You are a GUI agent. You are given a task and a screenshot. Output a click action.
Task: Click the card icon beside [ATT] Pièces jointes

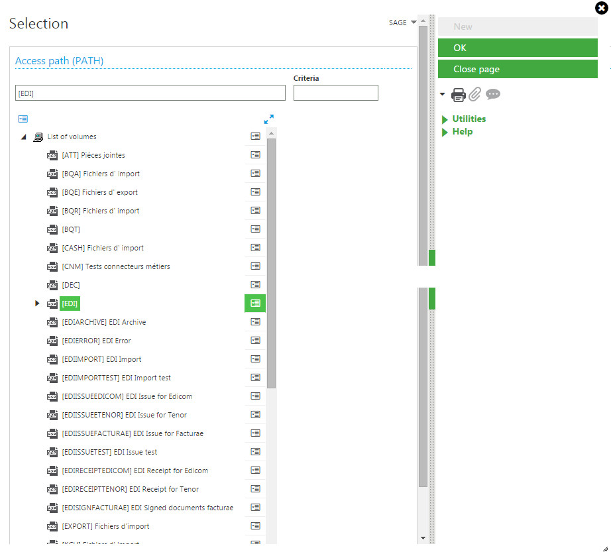click(255, 155)
